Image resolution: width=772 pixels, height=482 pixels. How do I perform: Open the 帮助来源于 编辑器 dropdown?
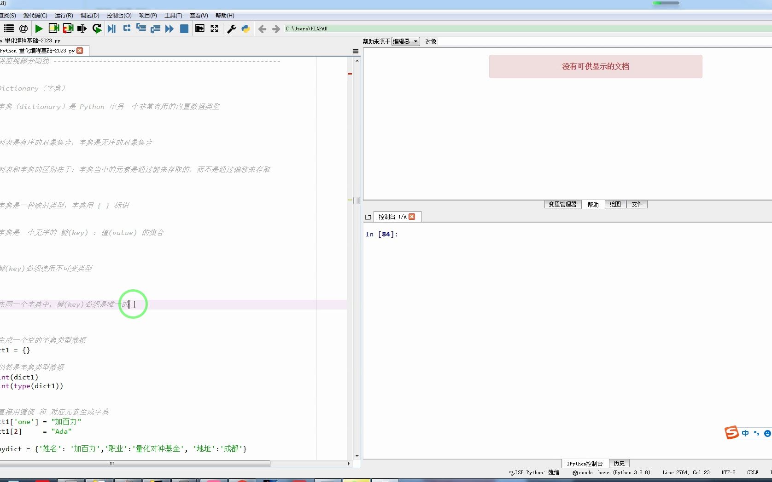tap(406, 41)
